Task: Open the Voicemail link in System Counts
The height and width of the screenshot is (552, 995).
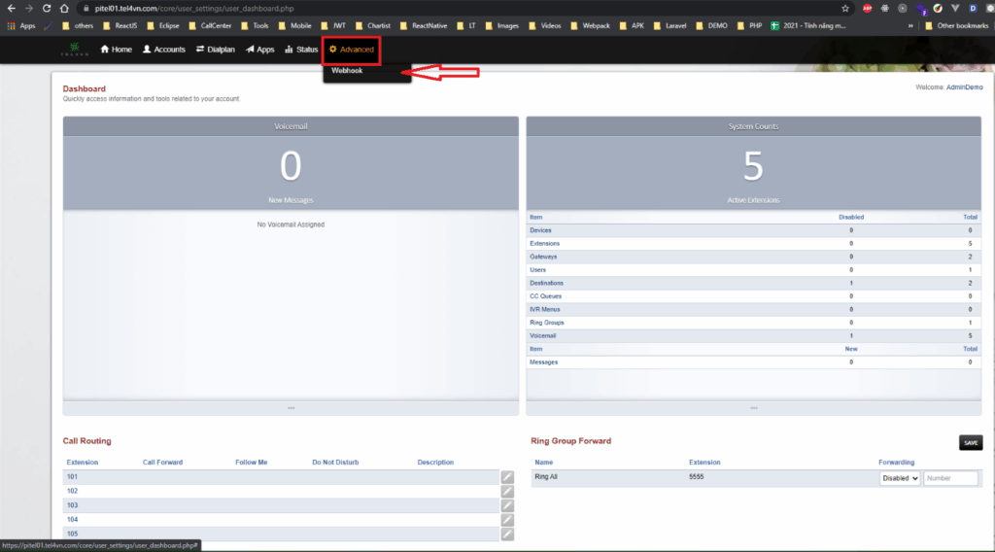Action: pyautogui.click(x=542, y=335)
